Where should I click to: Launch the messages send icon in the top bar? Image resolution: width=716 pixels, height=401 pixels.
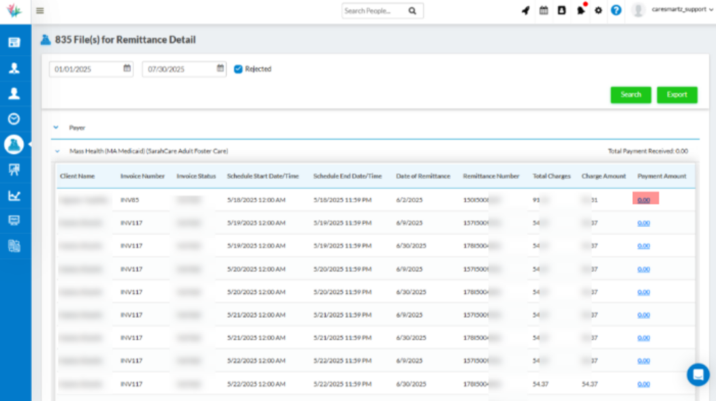click(x=525, y=11)
